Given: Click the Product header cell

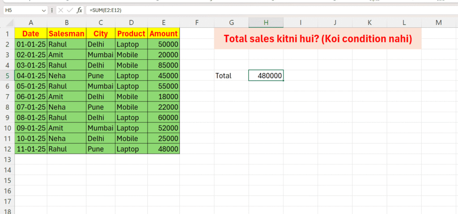Looking at the screenshot, I should (131, 34).
